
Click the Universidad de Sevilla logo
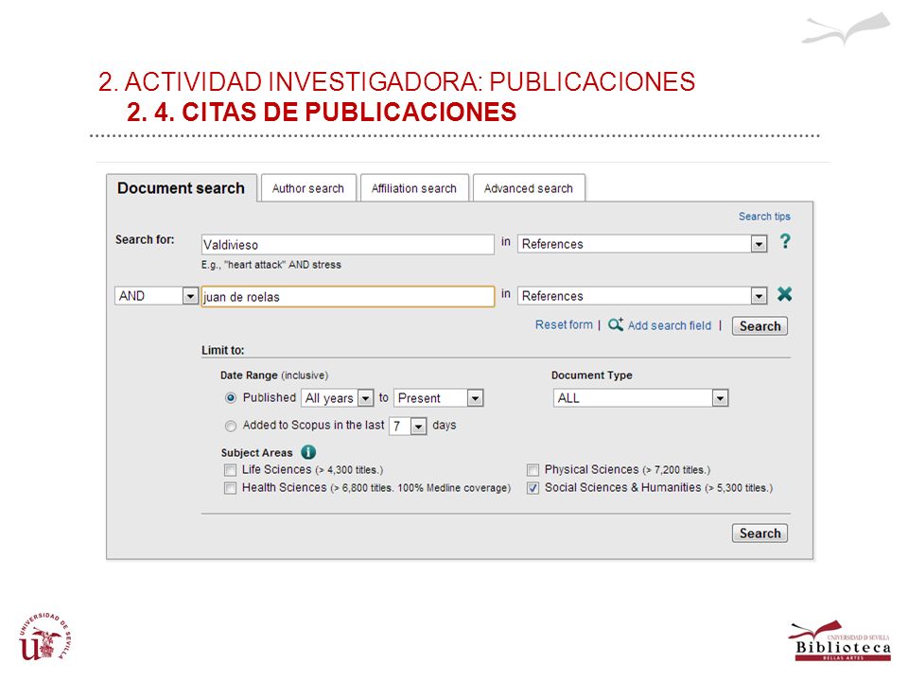point(45,637)
